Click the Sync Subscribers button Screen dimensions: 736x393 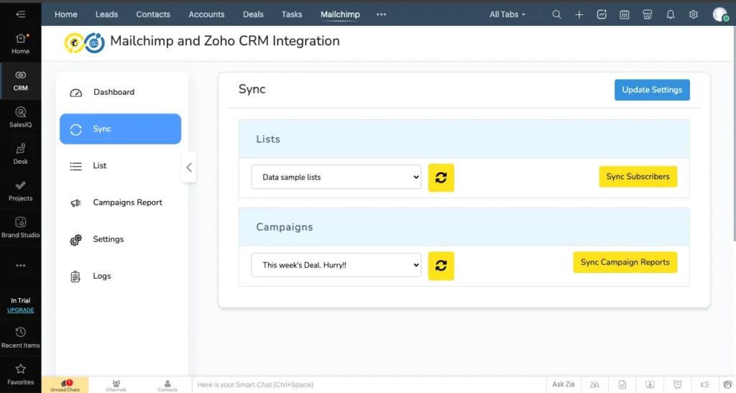(638, 176)
